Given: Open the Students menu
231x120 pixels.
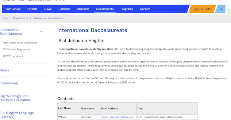Looking at the screenshot, I should pyautogui.click(x=83, y=9).
